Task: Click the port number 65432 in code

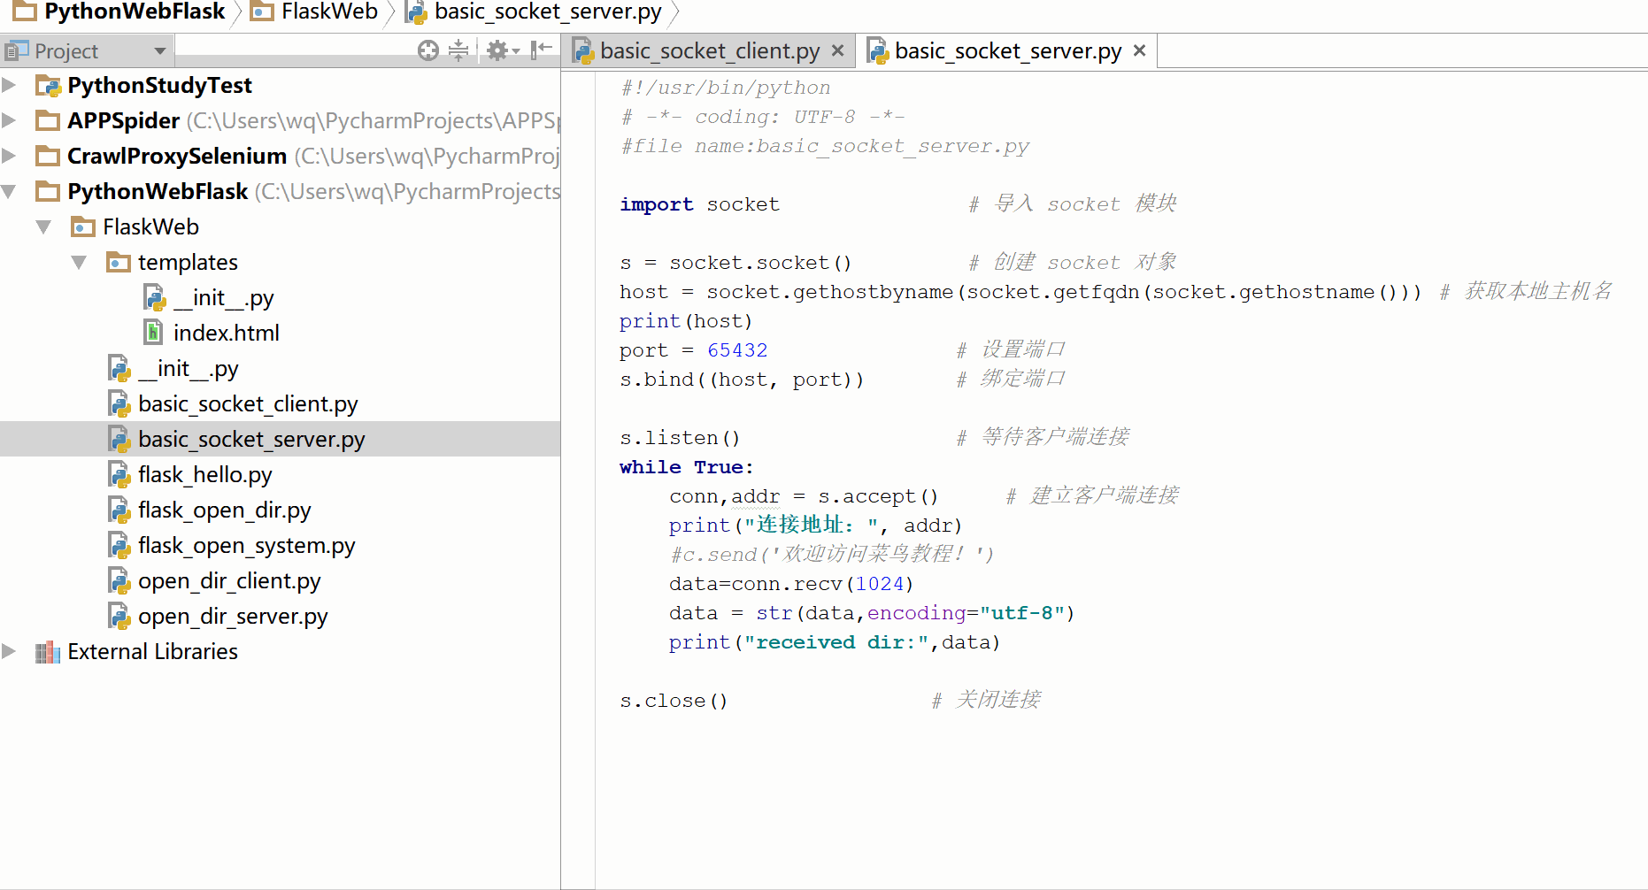Action: 737,350
